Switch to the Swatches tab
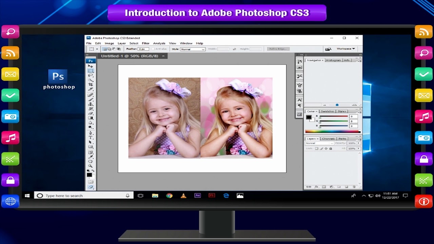This screenshot has width=434, height=244. pos(327,111)
